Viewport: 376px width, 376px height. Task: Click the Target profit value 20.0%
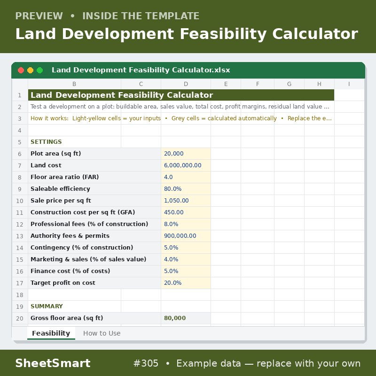tap(186, 283)
